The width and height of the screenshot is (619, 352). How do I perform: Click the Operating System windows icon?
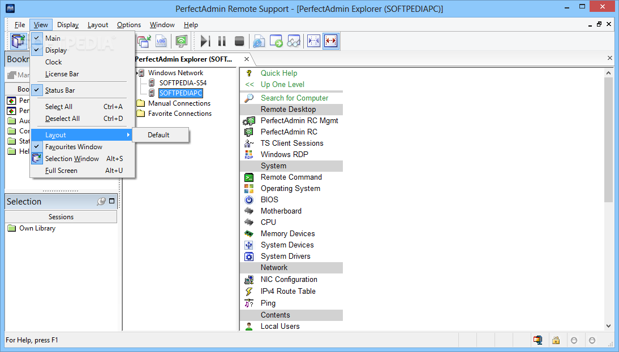pyautogui.click(x=249, y=188)
